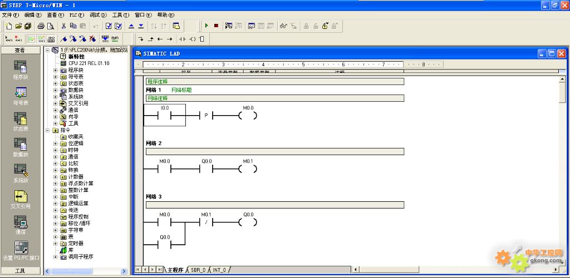The height and width of the screenshot is (278, 570).
Task: Click the 工具 navigation bar bottom button
Action: pyautogui.click(x=21, y=271)
